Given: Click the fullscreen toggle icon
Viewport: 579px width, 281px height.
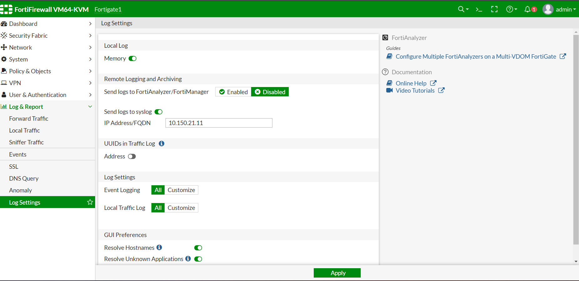Looking at the screenshot, I should 494,9.
